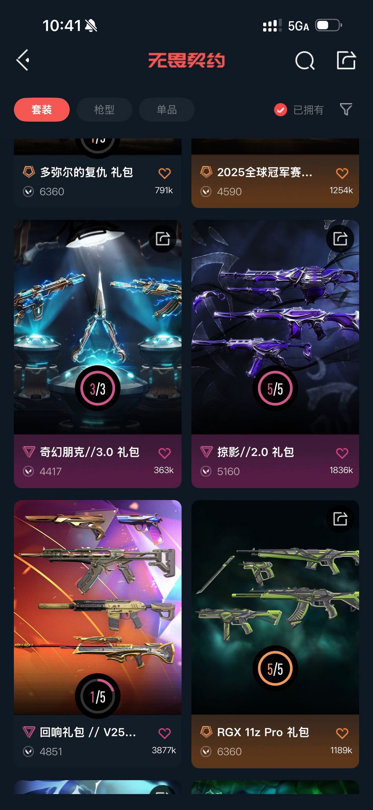Image resolution: width=373 pixels, height=810 pixels.
Task: Share the RGX 11z Pro bundle card
Action: [340, 519]
